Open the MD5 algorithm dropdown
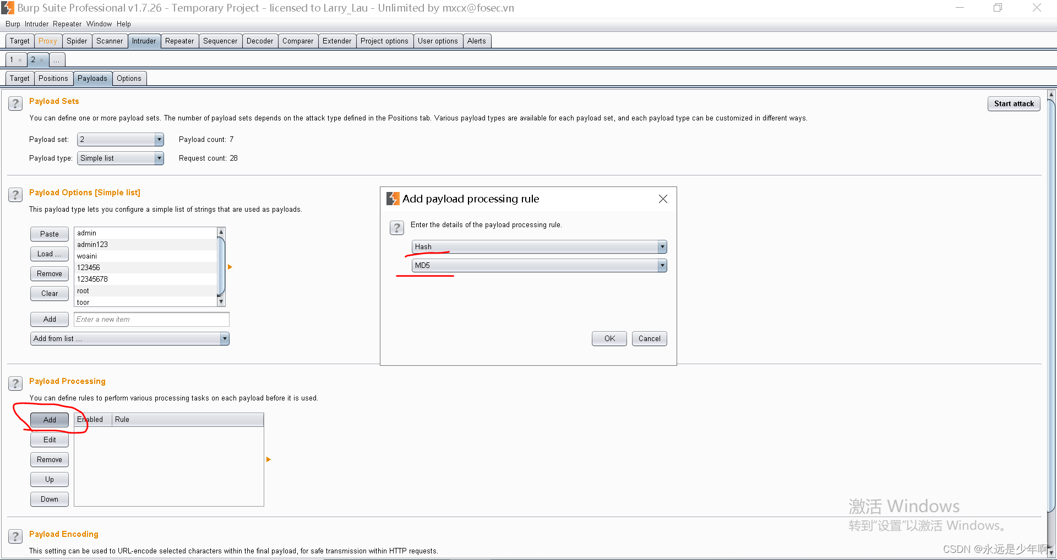1057x560 pixels. pos(539,266)
